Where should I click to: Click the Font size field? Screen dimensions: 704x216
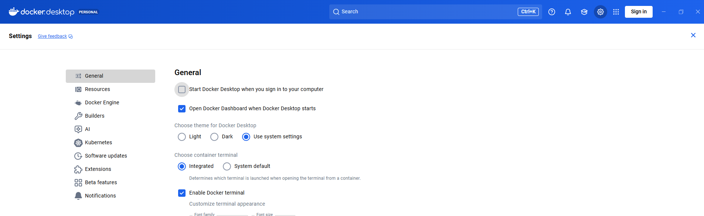[273, 215]
